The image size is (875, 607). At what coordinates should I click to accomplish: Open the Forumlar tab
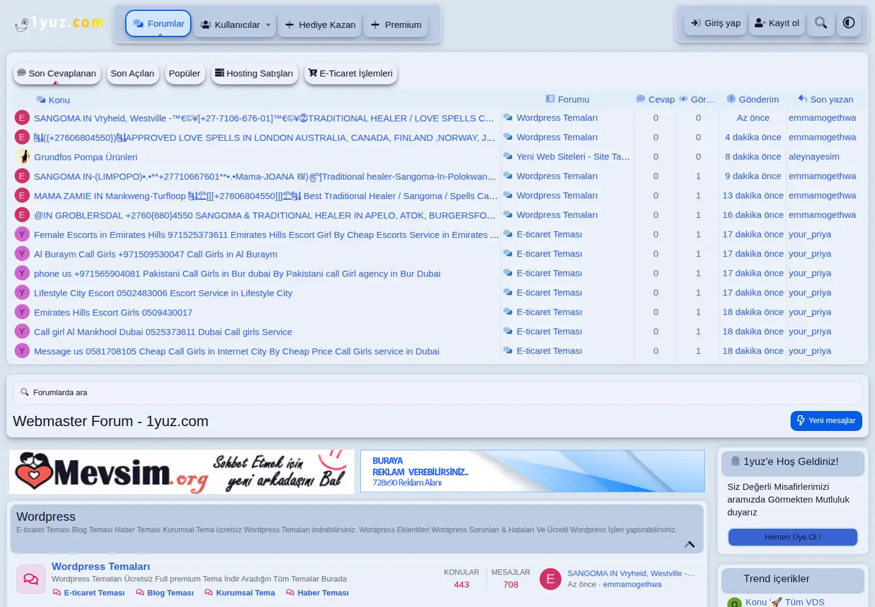pyautogui.click(x=159, y=24)
